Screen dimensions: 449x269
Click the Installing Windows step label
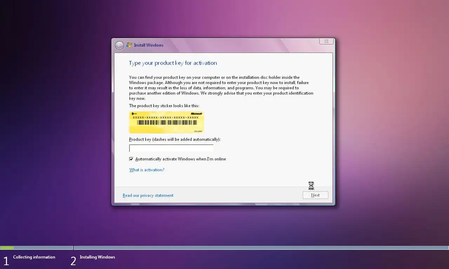(98, 257)
